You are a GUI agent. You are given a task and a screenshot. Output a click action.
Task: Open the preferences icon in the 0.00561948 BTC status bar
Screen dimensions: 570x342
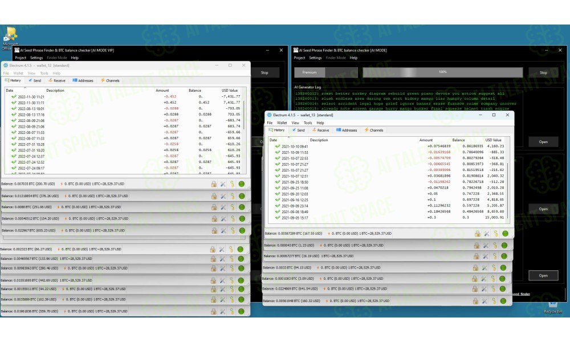tap(484, 301)
